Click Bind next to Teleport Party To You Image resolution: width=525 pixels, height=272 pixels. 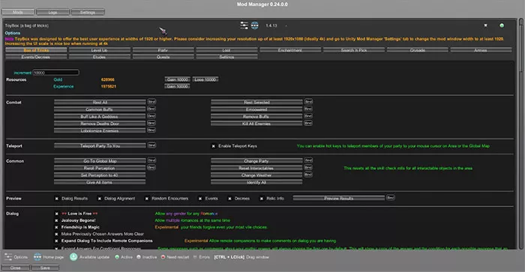coord(151,145)
